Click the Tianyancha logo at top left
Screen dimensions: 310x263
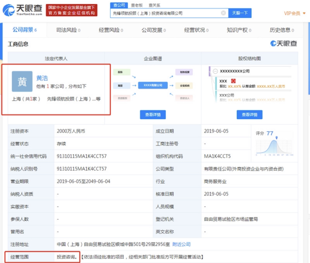22,10
